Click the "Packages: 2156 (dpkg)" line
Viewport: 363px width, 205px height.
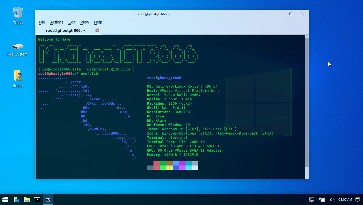coord(169,104)
